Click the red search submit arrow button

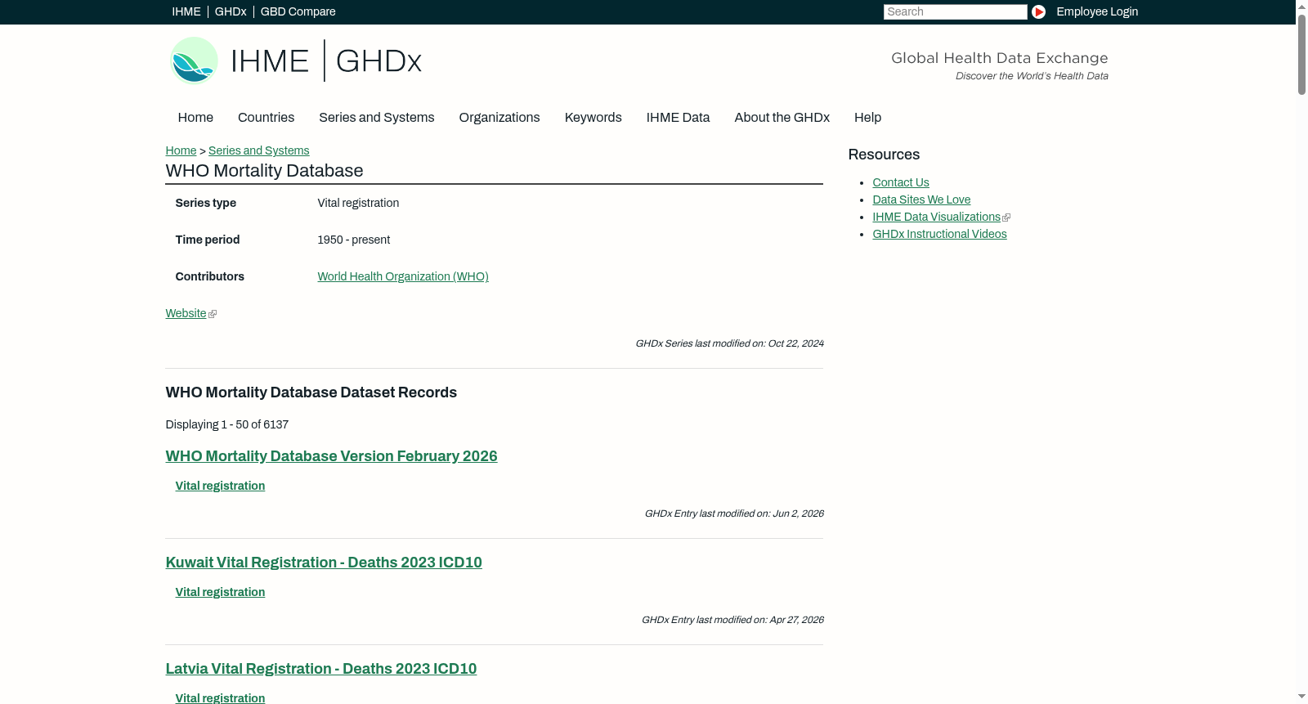click(x=1038, y=11)
